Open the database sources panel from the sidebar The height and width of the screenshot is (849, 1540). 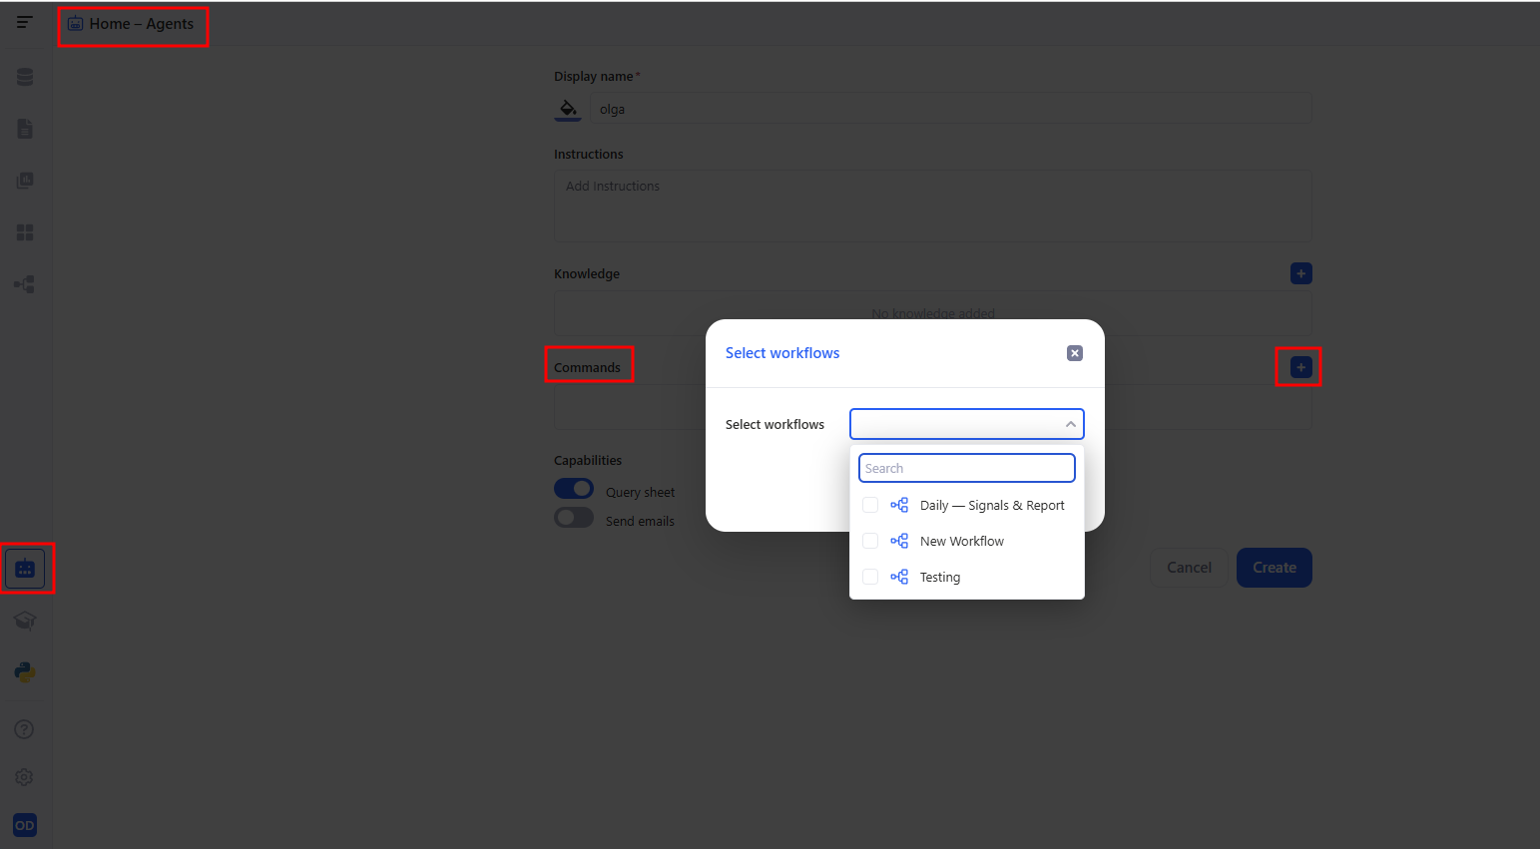[x=24, y=76]
